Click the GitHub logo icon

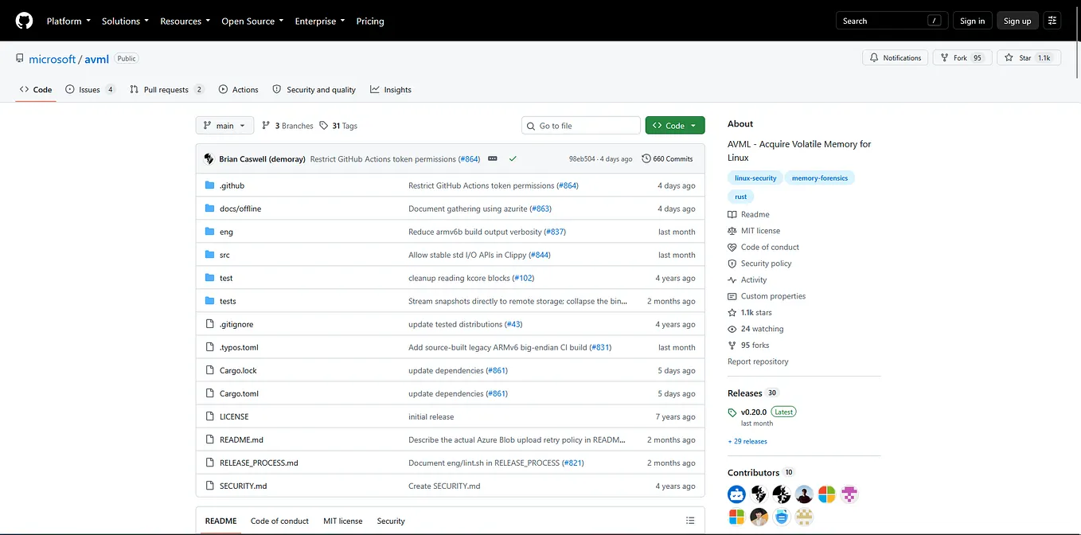(25, 21)
